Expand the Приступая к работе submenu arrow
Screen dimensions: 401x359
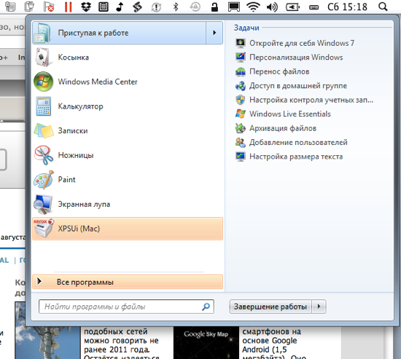[x=214, y=33]
